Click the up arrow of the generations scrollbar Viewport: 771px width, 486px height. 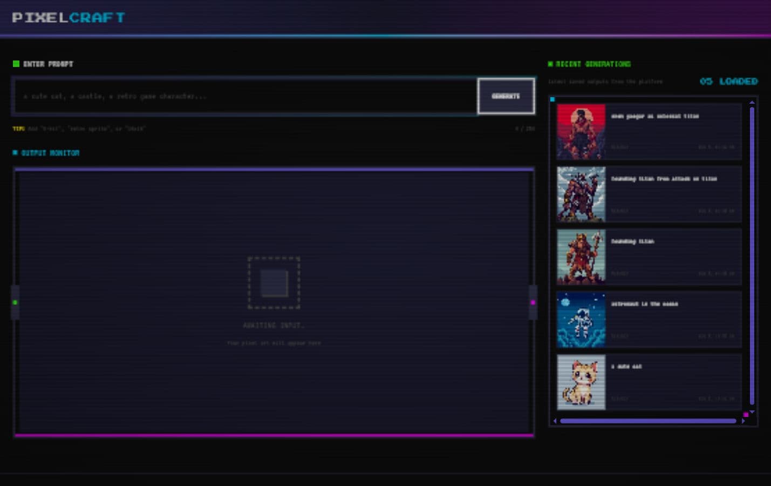pyautogui.click(x=752, y=102)
